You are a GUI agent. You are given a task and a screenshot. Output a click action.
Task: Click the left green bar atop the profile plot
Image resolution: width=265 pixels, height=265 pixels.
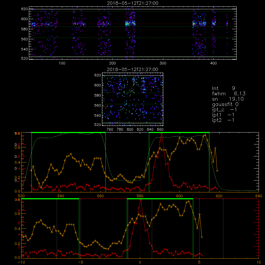68,132
